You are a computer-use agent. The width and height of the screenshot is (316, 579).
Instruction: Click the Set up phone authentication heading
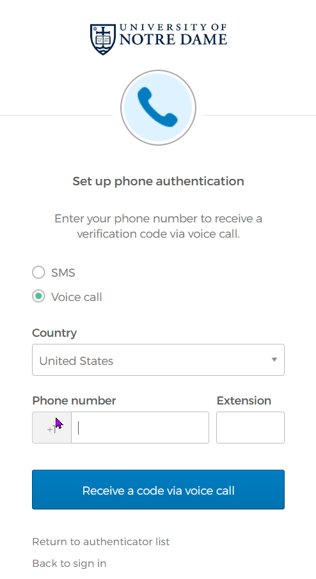(158, 181)
